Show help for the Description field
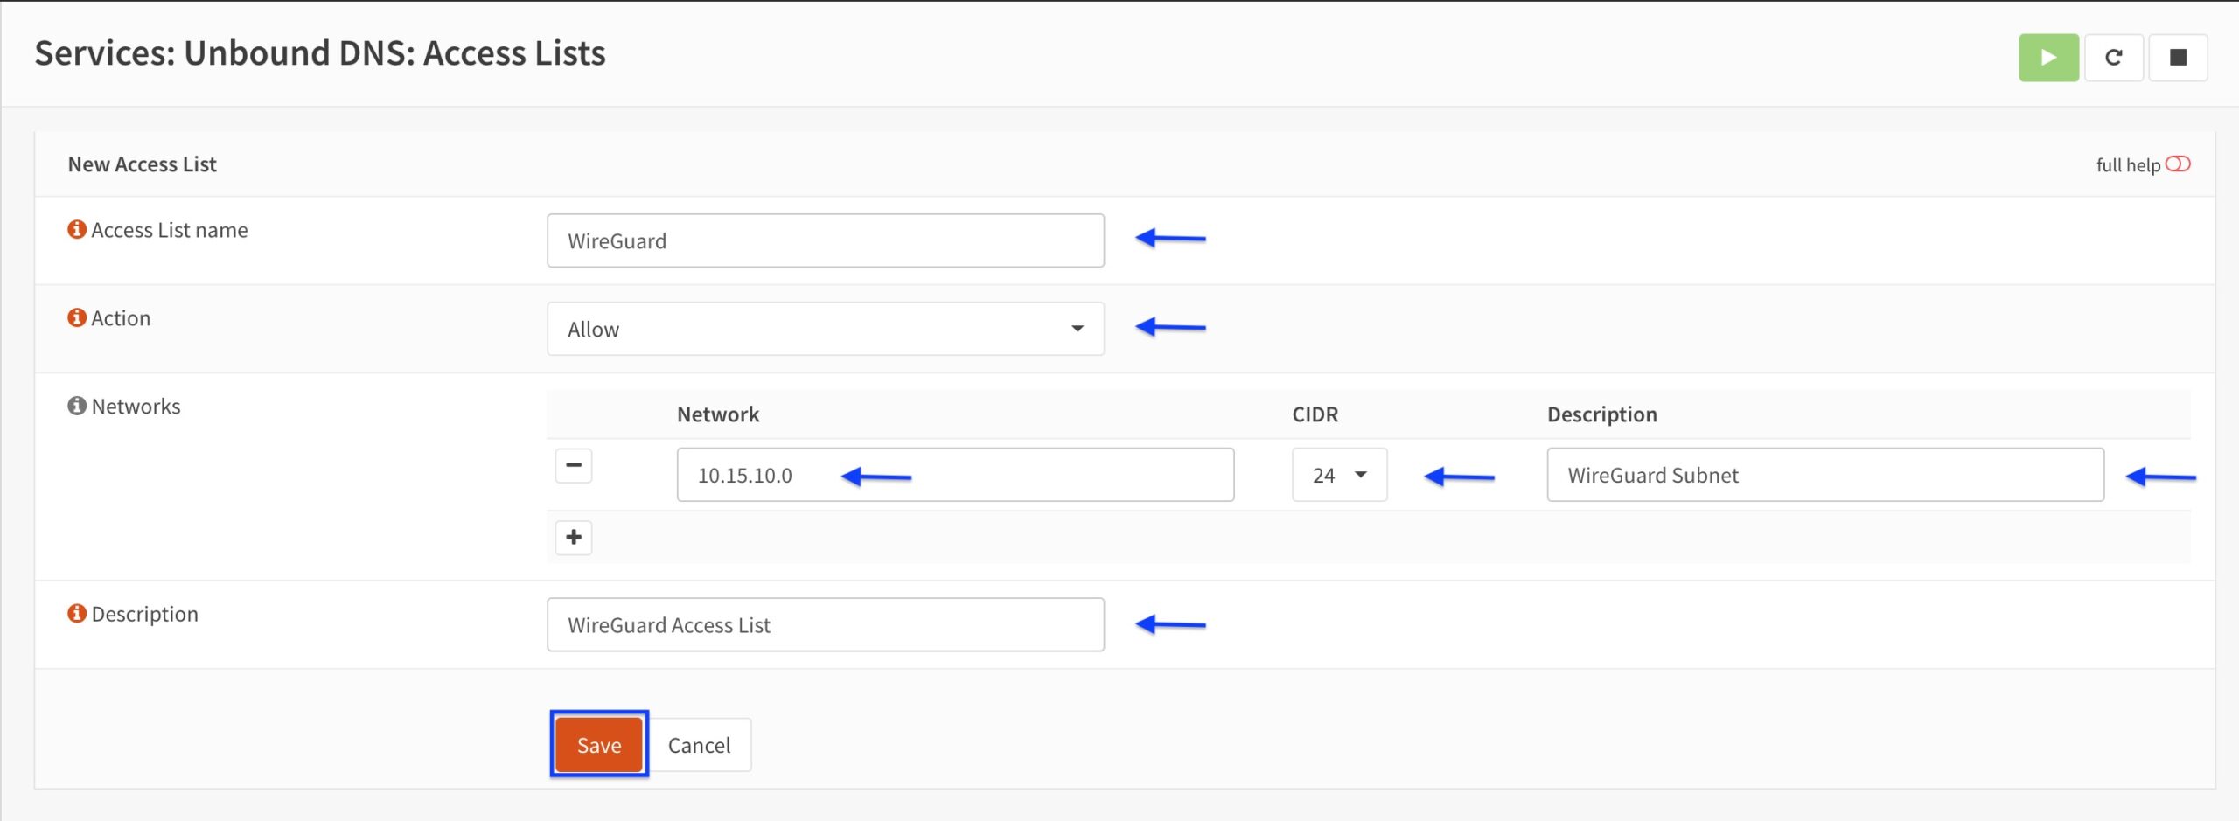The image size is (2239, 821). point(77,614)
